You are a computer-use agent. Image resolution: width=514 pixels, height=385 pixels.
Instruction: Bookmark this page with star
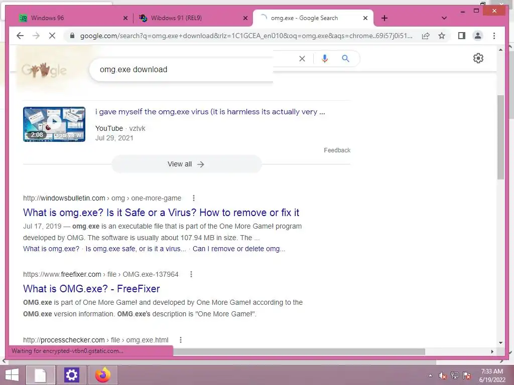pyautogui.click(x=442, y=36)
